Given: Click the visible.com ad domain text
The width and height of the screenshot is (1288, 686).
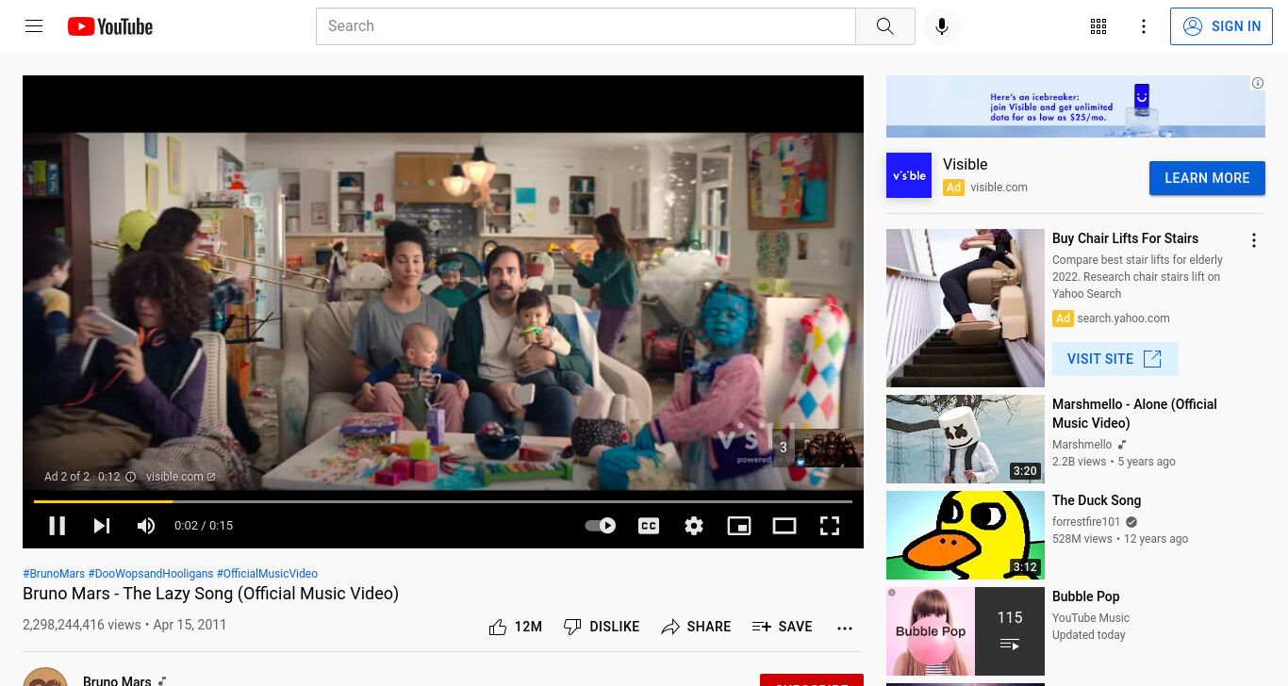Looking at the screenshot, I should (x=999, y=188).
